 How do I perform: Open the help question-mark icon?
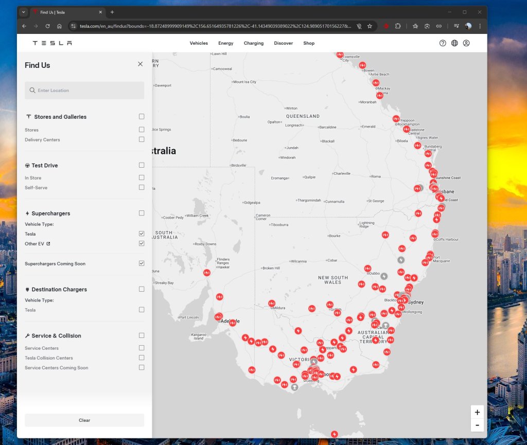443,43
